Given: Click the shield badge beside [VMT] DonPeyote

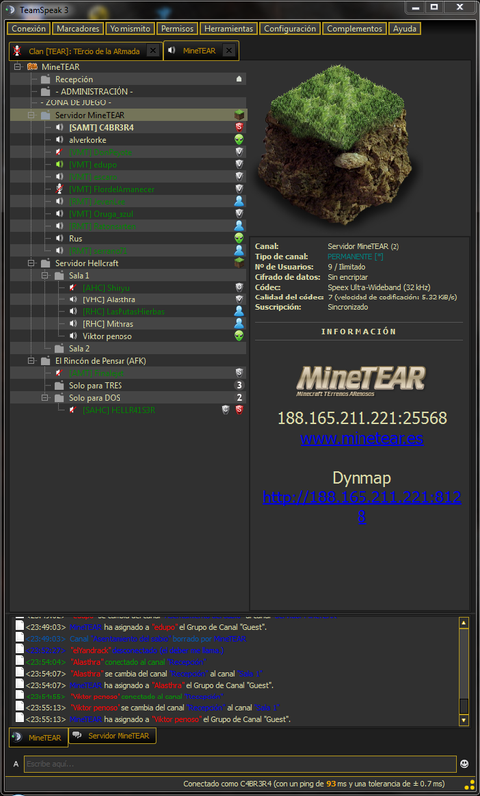Looking at the screenshot, I should coord(239,152).
